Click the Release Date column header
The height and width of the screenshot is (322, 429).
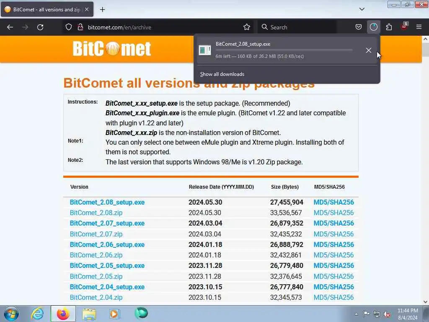point(221,187)
